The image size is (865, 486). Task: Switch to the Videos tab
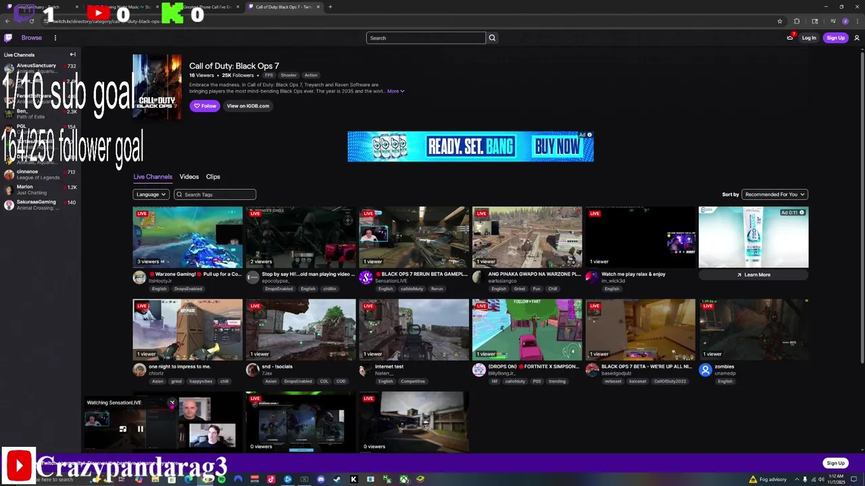point(189,177)
